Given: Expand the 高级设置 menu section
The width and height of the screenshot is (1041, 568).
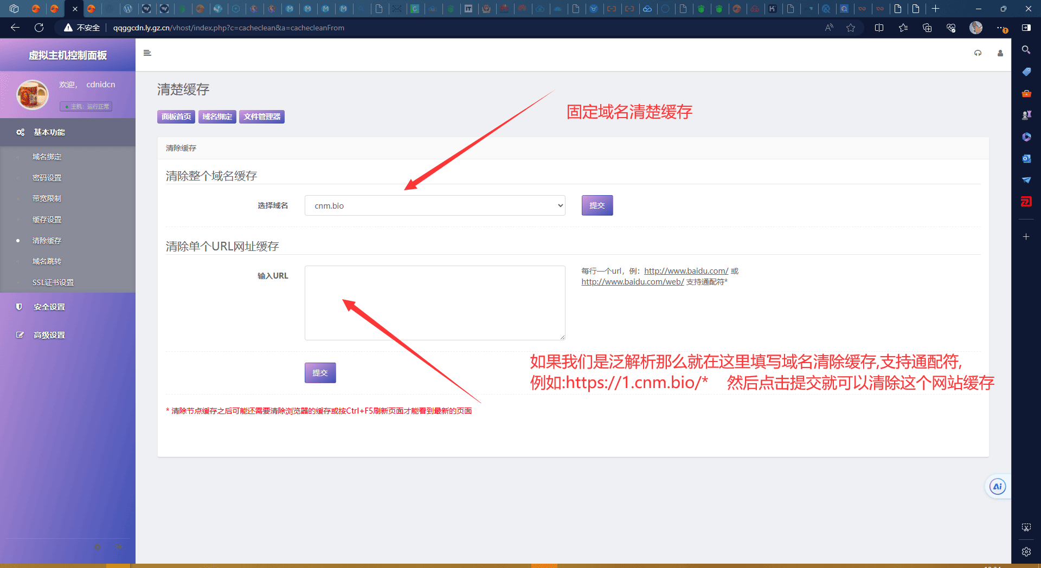Looking at the screenshot, I should coord(68,335).
